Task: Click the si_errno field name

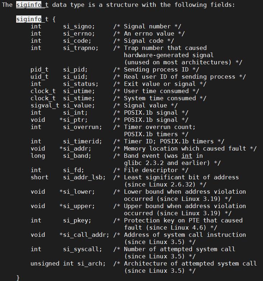Action: 79,34
